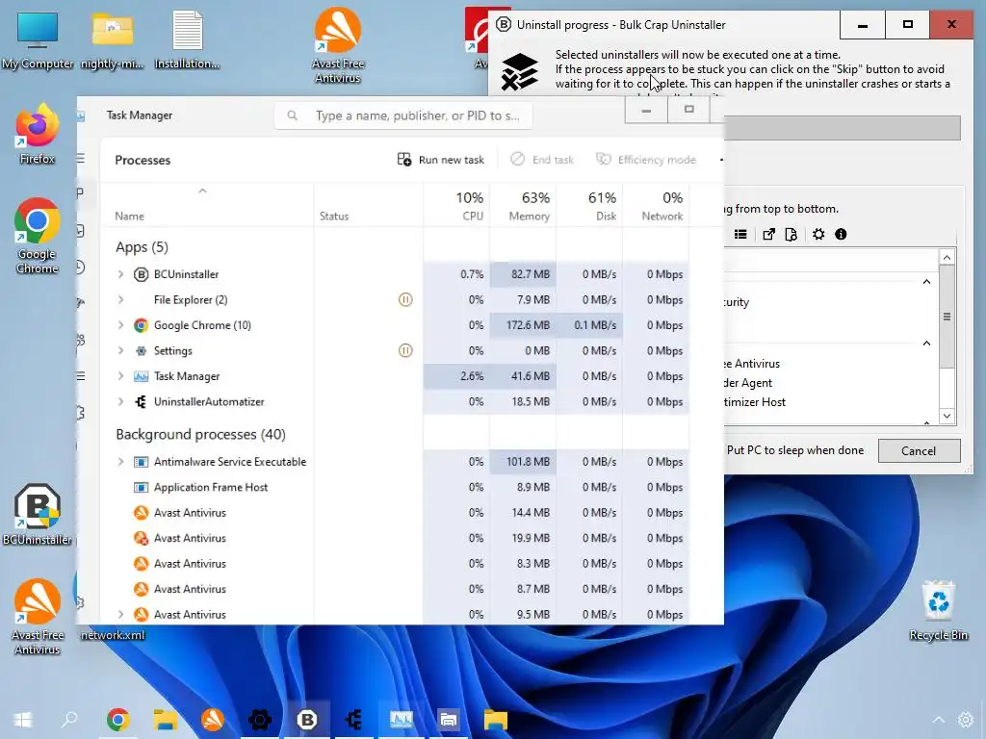Expand the BCUninstaller process group
The image size is (986, 739).
[120, 274]
